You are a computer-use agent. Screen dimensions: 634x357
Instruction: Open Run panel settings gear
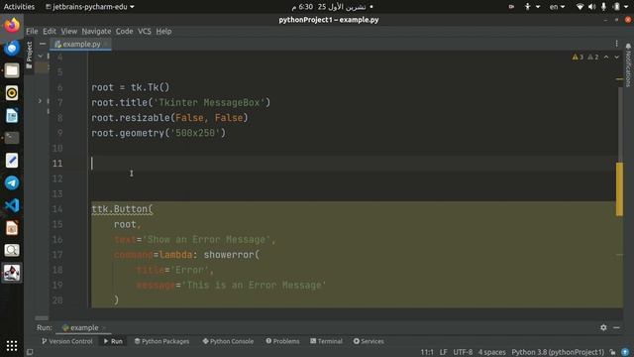pyautogui.click(x=603, y=327)
